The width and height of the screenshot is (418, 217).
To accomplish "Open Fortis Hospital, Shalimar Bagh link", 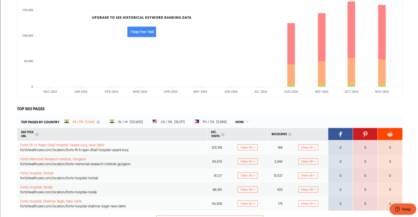I will pos(51,201).
